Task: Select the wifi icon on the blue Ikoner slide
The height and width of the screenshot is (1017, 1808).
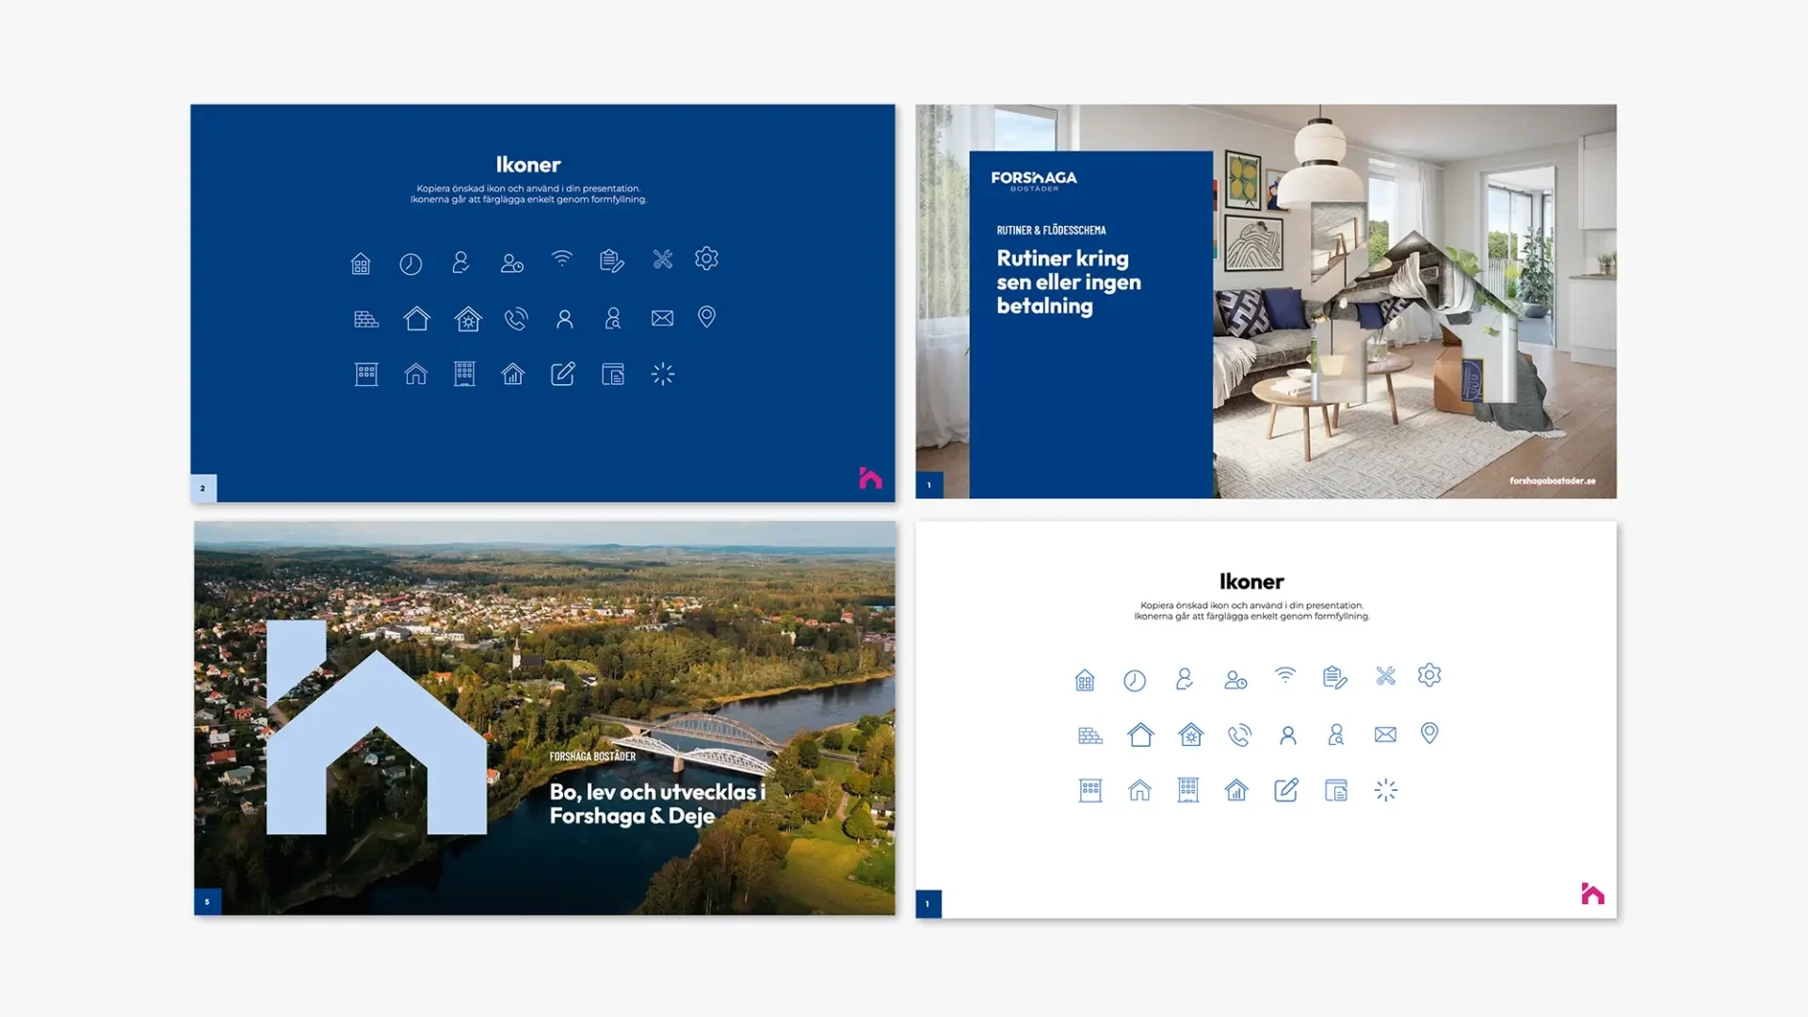Action: (562, 258)
